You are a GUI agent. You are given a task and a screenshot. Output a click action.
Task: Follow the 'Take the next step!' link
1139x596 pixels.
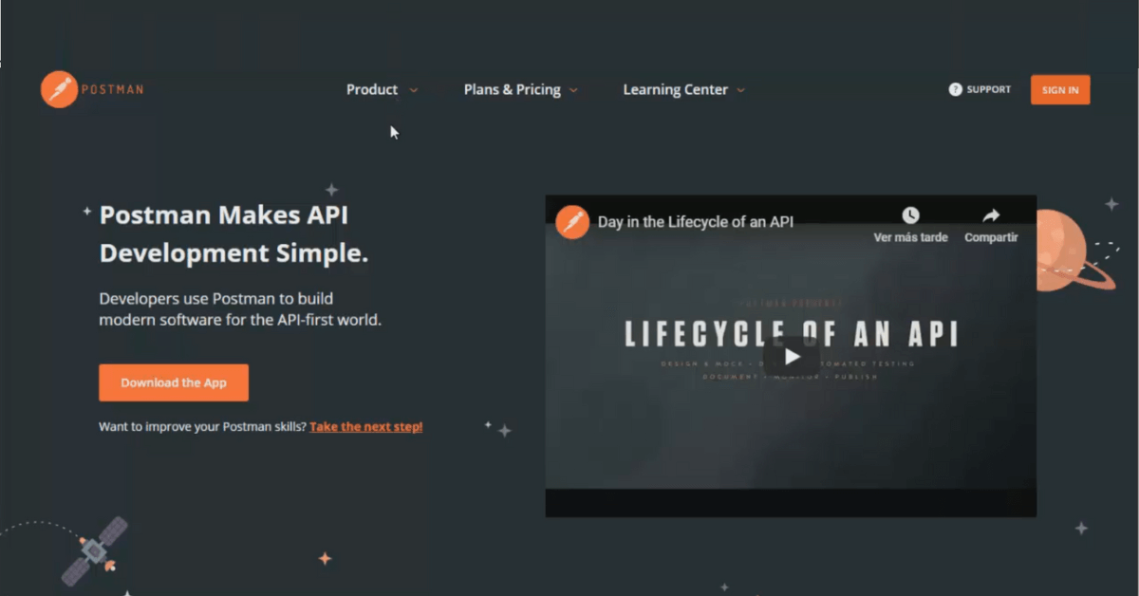(365, 427)
